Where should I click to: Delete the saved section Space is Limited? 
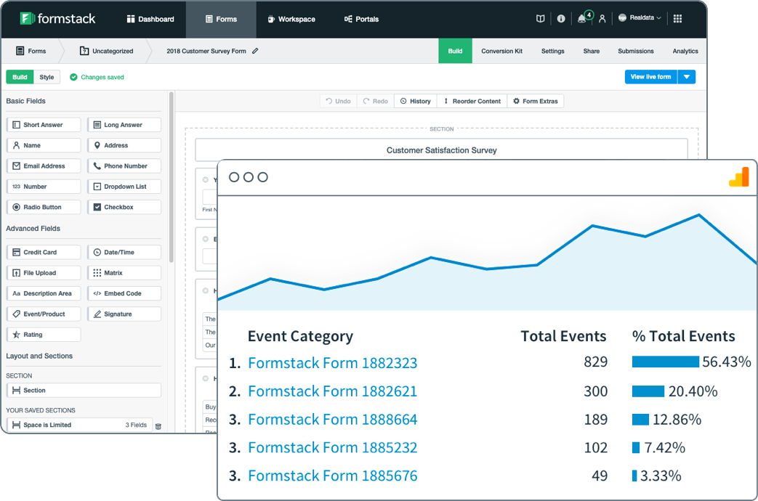[x=158, y=425]
